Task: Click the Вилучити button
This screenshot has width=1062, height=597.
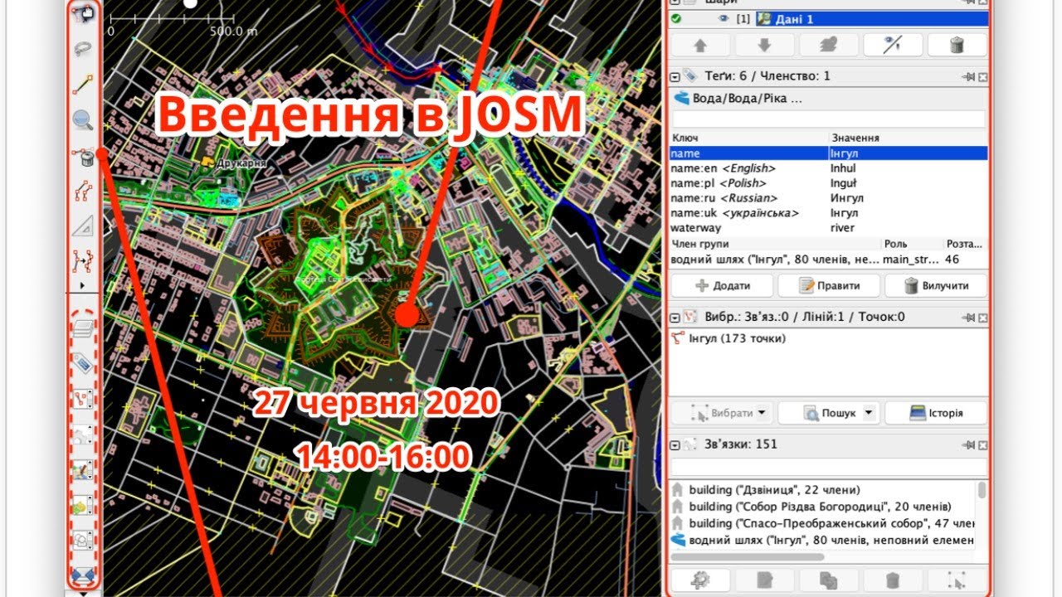Action: pyautogui.click(x=936, y=285)
